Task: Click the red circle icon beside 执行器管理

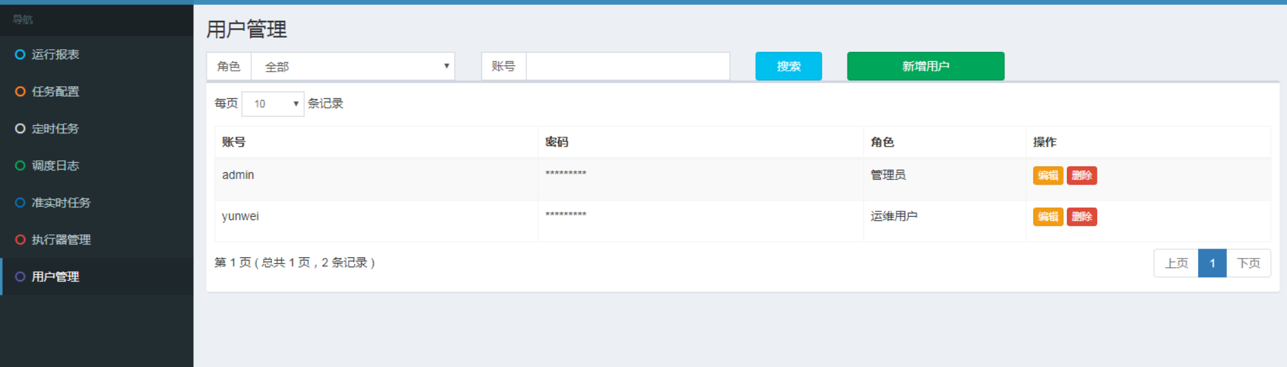Action: (x=20, y=240)
